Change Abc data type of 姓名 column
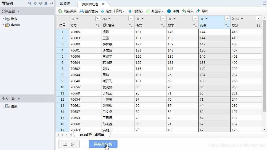267x150 pixels. pyautogui.click(x=107, y=19)
